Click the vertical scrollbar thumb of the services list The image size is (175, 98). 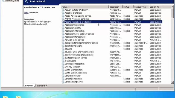[172, 13]
